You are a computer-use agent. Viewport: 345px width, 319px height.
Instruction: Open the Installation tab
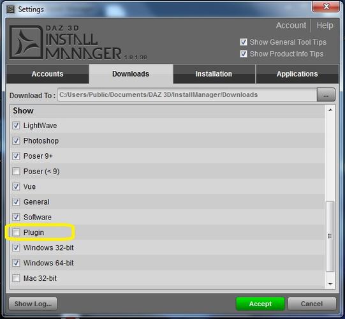[x=214, y=74]
